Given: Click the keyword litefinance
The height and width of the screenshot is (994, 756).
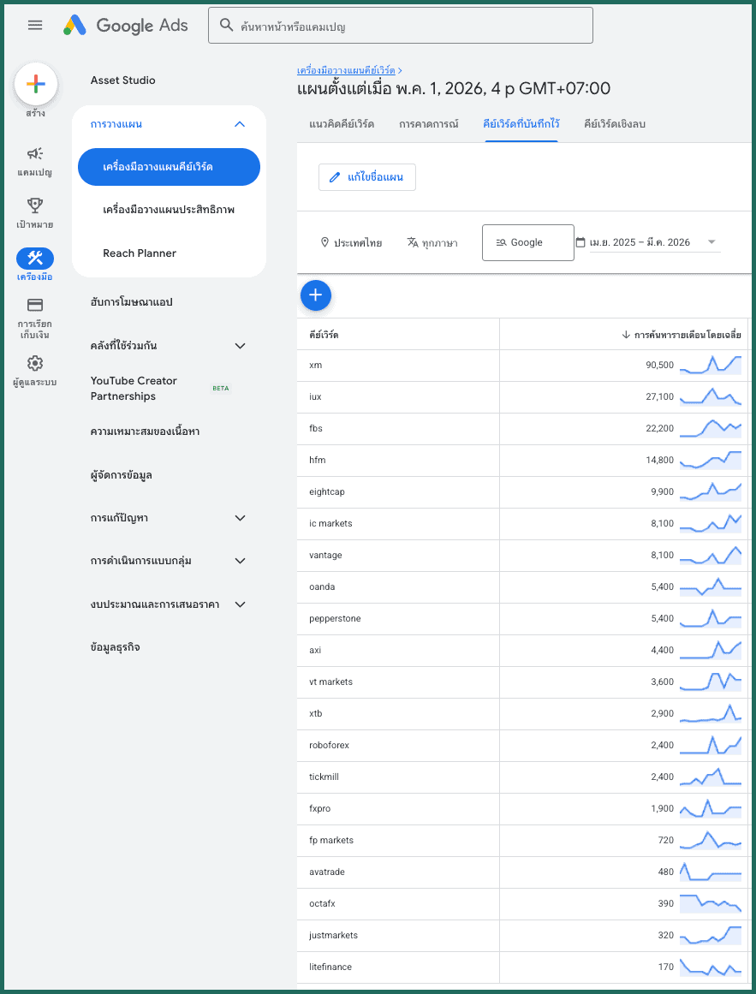Looking at the screenshot, I should 330,967.
